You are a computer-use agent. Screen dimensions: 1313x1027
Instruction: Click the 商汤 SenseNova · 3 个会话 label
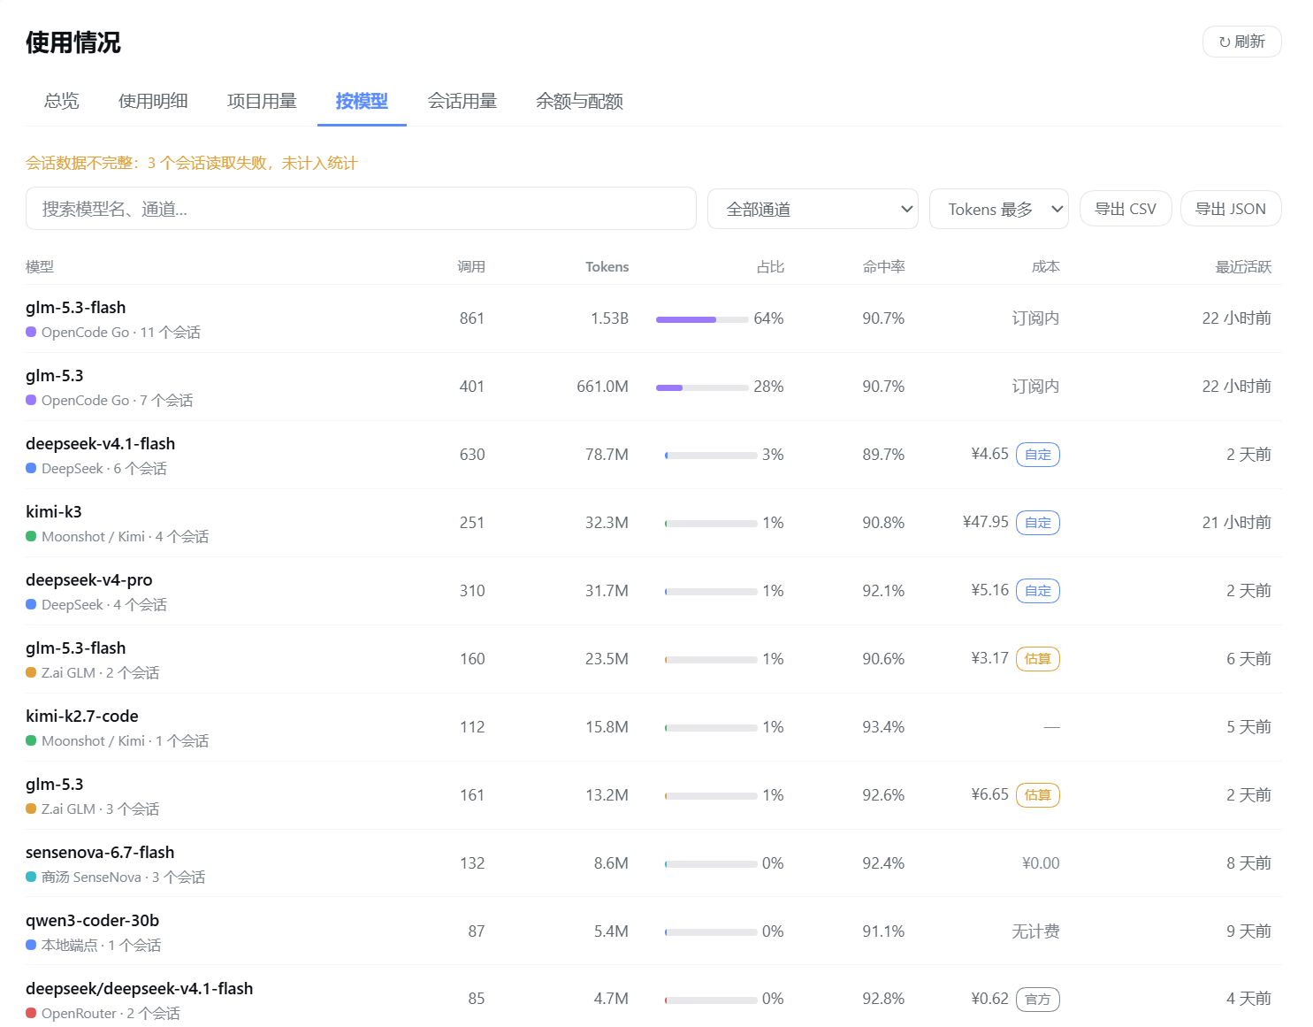pyautogui.click(x=123, y=878)
